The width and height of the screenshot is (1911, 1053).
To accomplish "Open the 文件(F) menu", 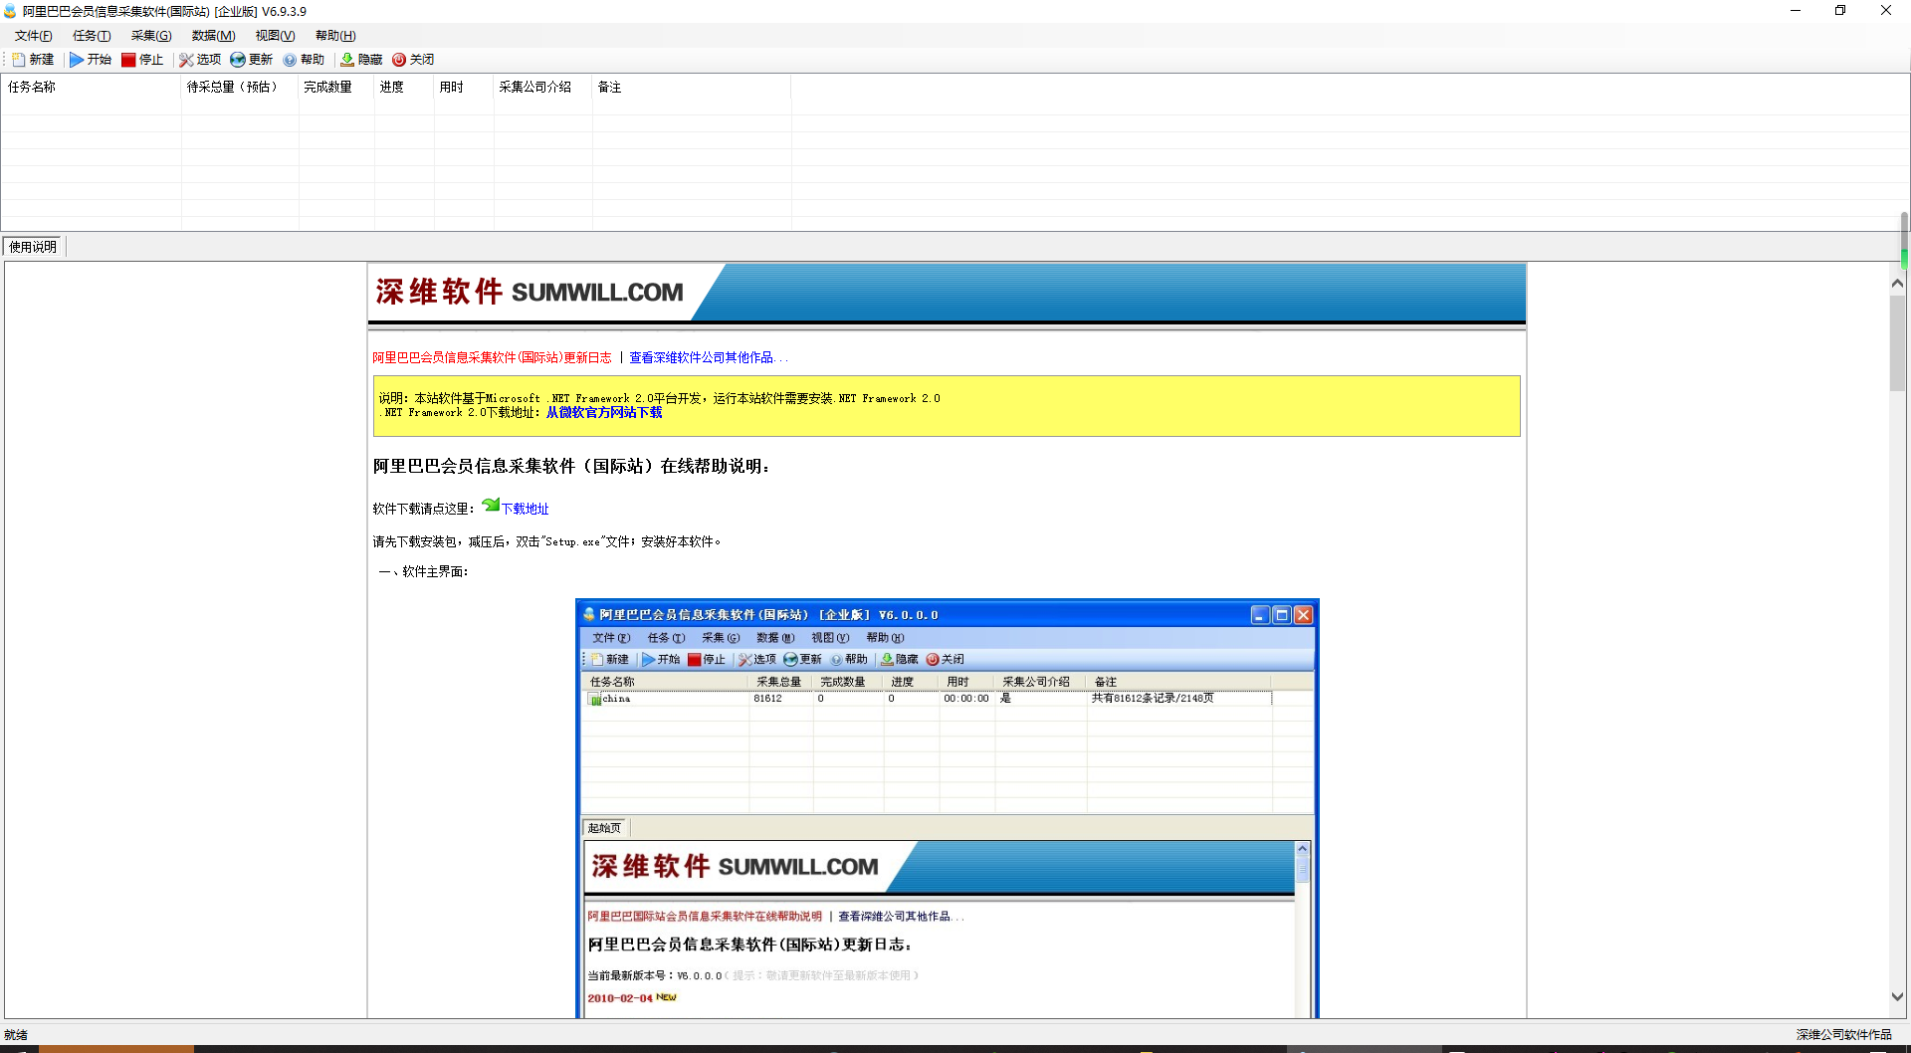I will (x=34, y=36).
